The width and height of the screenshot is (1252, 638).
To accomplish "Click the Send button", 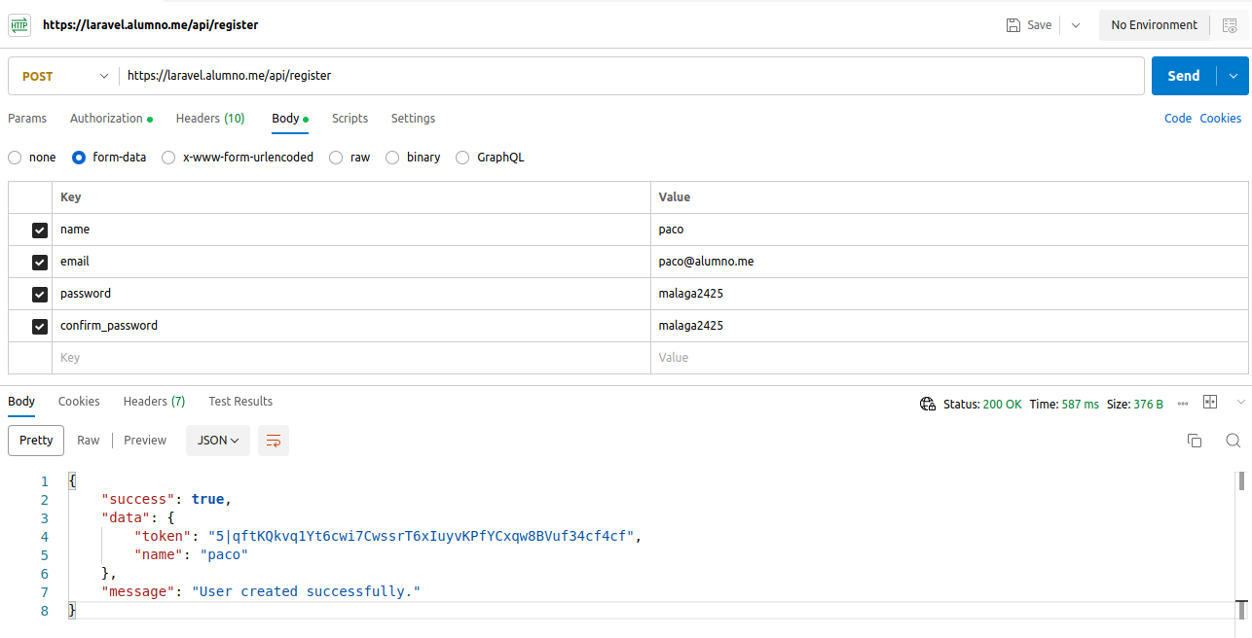I will (x=1184, y=76).
